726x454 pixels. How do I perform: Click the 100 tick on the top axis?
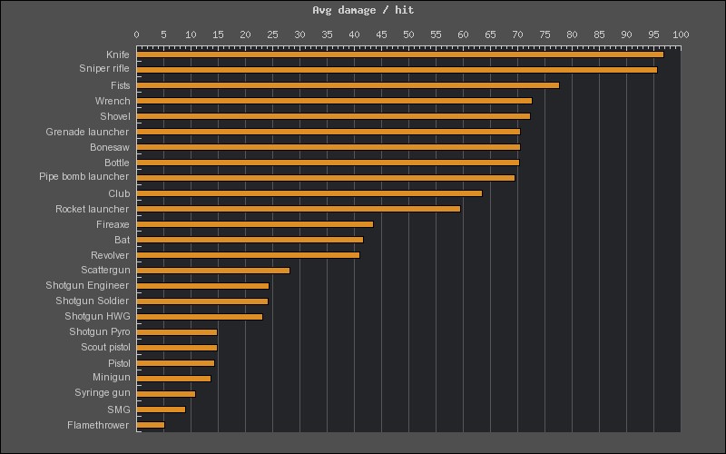click(681, 35)
